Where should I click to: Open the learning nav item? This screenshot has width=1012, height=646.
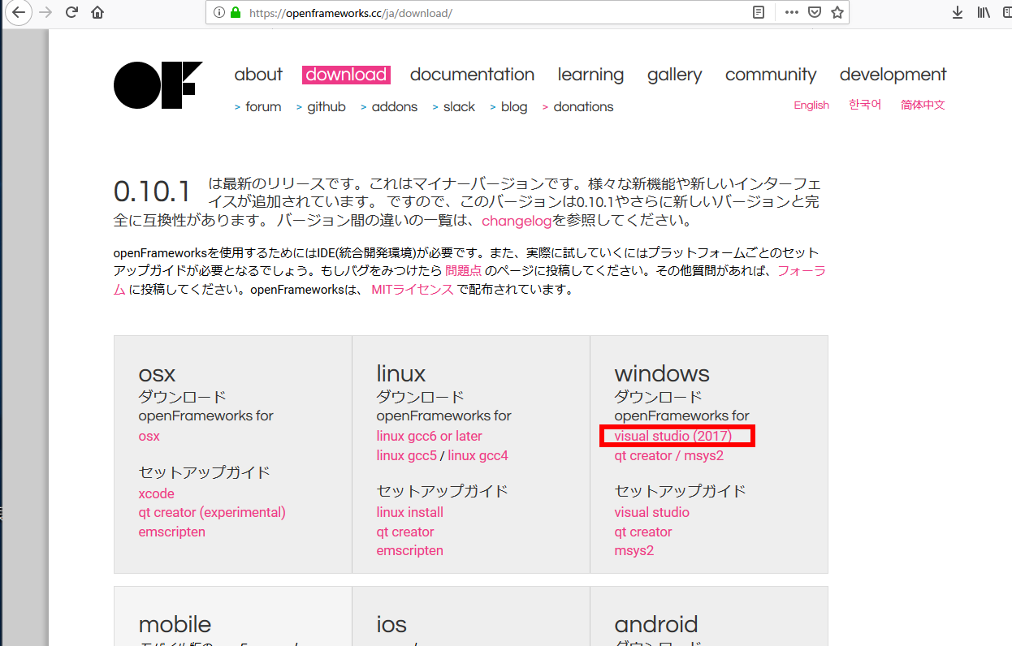590,75
